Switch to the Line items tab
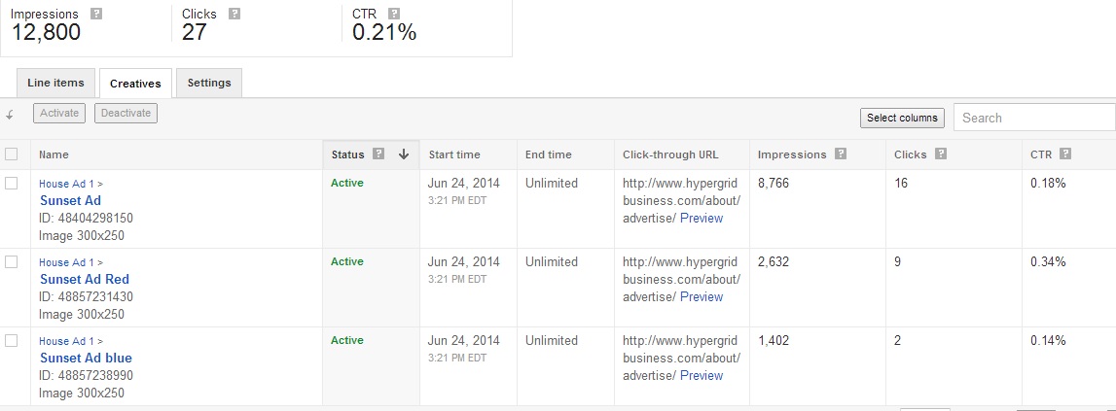The width and height of the screenshot is (1116, 411). pyautogui.click(x=55, y=83)
